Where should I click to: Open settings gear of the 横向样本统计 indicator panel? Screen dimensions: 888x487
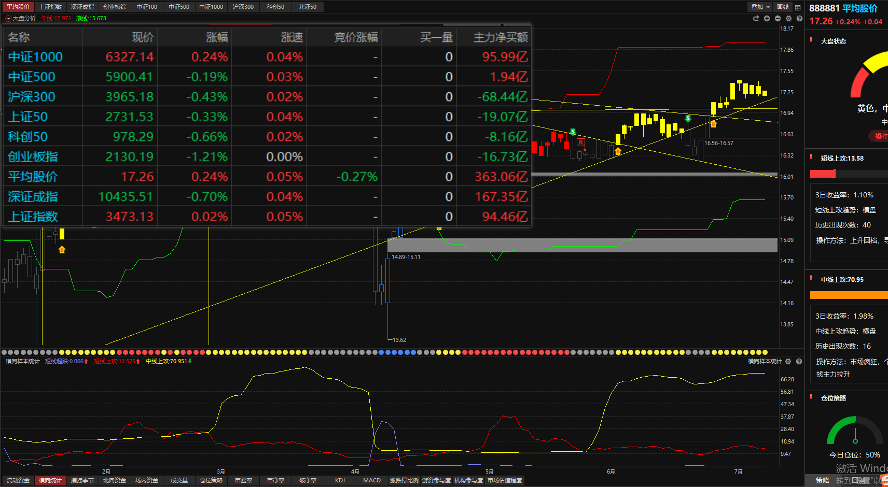point(788,361)
